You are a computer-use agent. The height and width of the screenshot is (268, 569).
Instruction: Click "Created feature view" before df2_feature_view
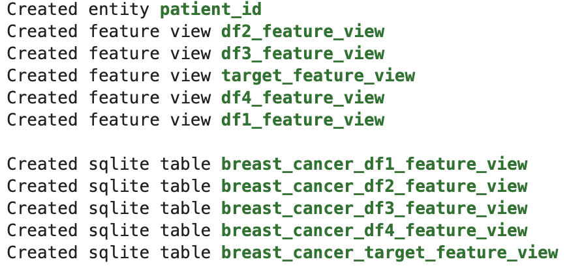tap(108, 32)
